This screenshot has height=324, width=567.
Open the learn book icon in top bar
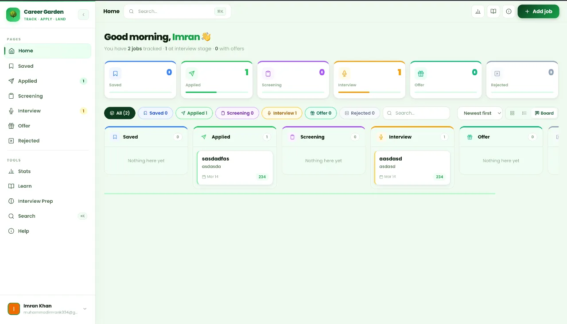click(x=493, y=12)
